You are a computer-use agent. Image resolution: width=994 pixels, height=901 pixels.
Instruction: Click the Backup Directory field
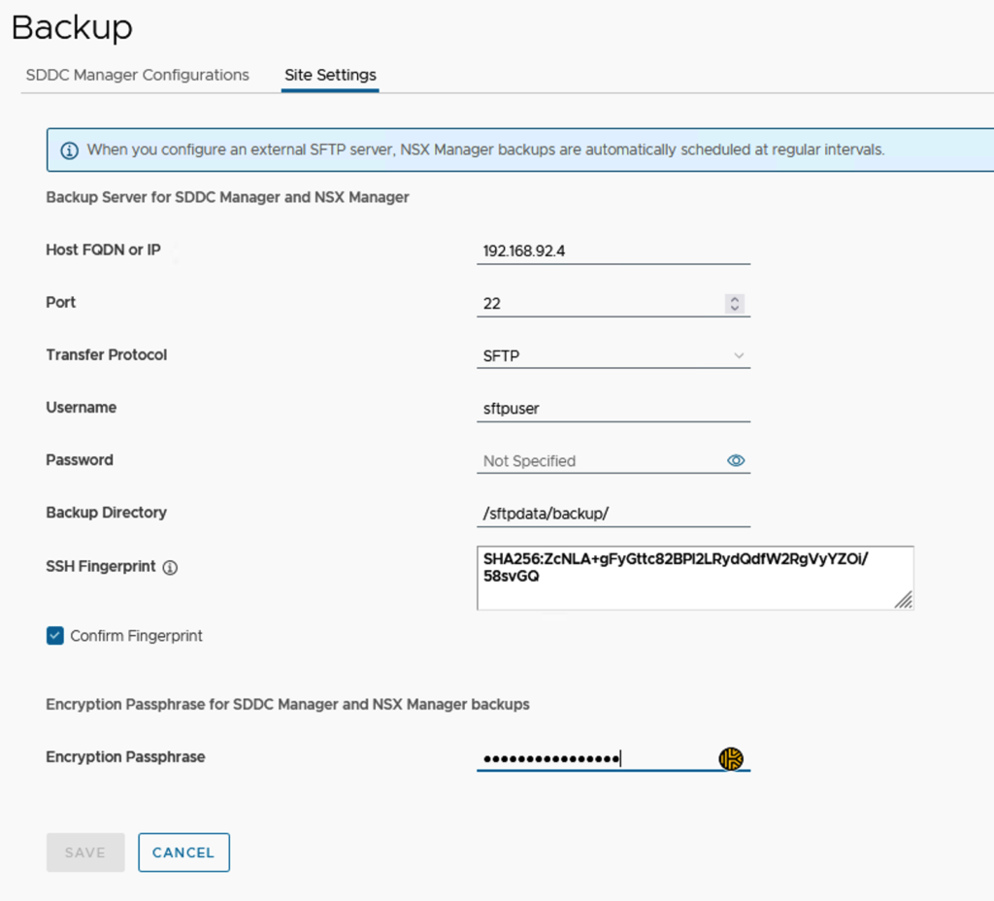pos(613,514)
